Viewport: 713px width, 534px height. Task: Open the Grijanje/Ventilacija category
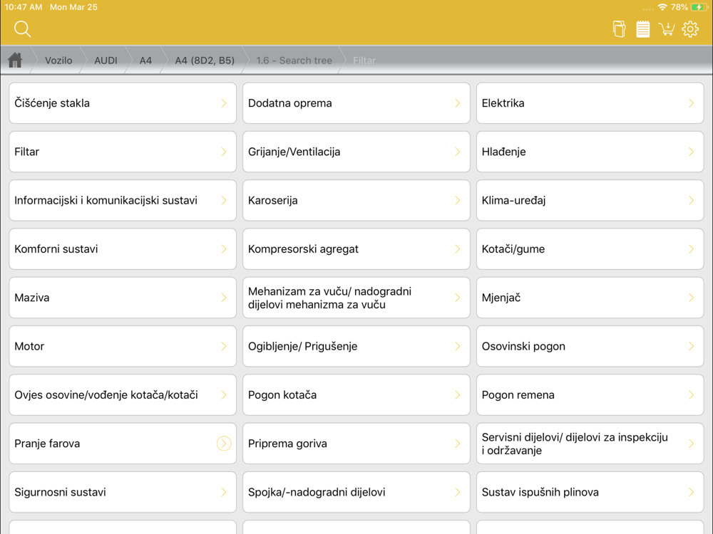tap(356, 152)
